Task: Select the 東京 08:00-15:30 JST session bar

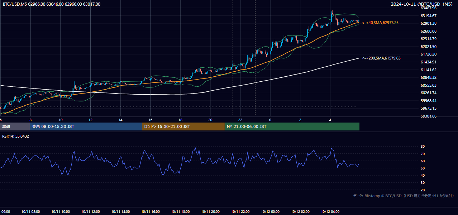Action: [x=86, y=126]
